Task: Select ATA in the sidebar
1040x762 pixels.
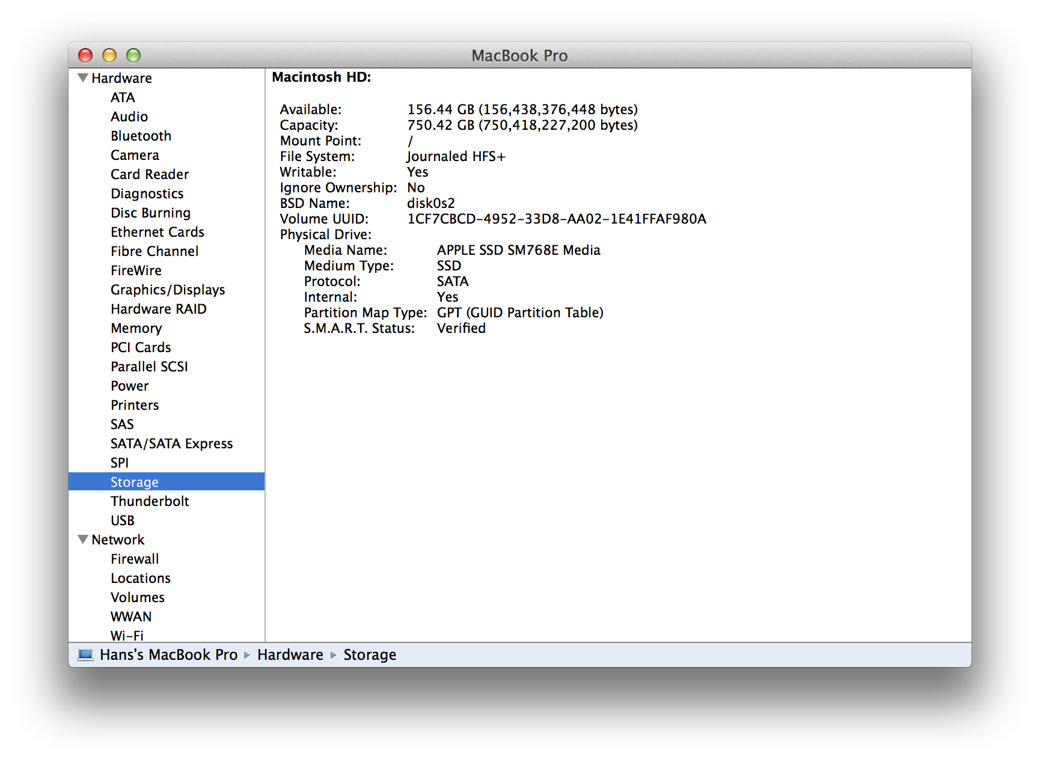Action: coord(123,97)
